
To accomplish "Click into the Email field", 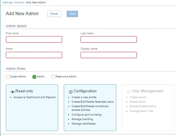I will (34, 55).
